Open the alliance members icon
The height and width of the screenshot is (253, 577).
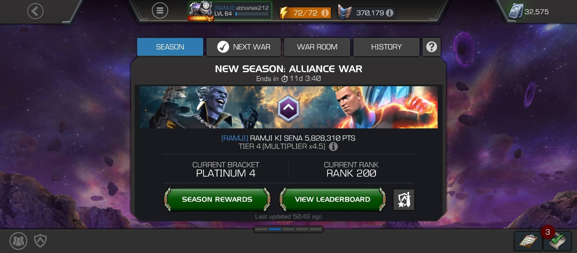[19, 241]
